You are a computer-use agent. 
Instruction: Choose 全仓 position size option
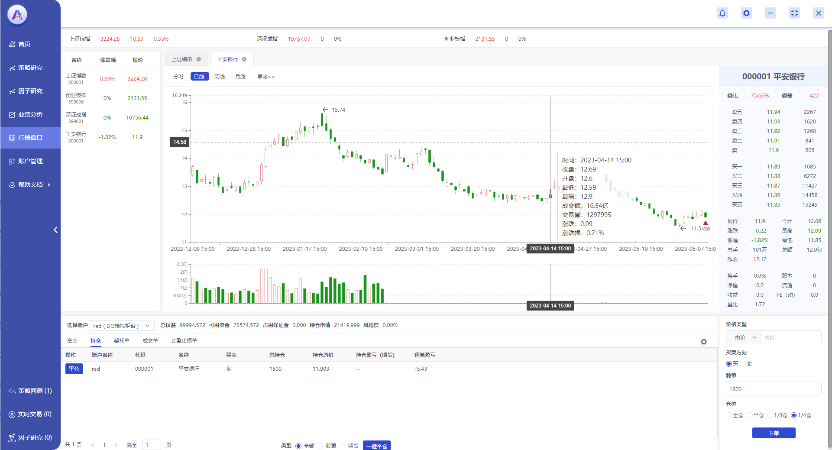pyautogui.click(x=729, y=415)
